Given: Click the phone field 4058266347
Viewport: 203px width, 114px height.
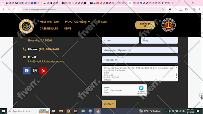Looking at the screenshot, I should pyautogui.click(x=140, y=60).
